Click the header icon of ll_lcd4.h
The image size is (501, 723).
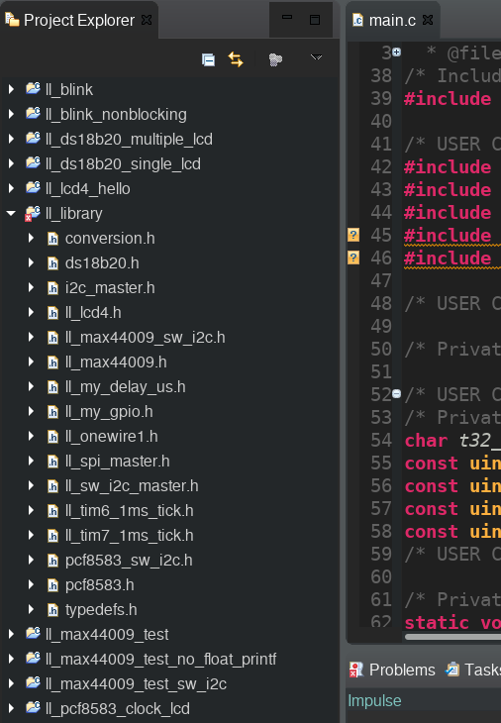pyautogui.click(x=52, y=313)
